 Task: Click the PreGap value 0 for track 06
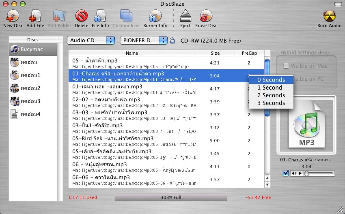(x=249, y=167)
